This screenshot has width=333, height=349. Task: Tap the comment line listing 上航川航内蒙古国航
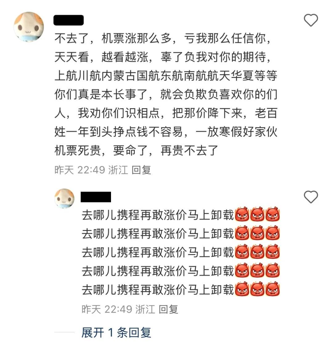click(166, 76)
